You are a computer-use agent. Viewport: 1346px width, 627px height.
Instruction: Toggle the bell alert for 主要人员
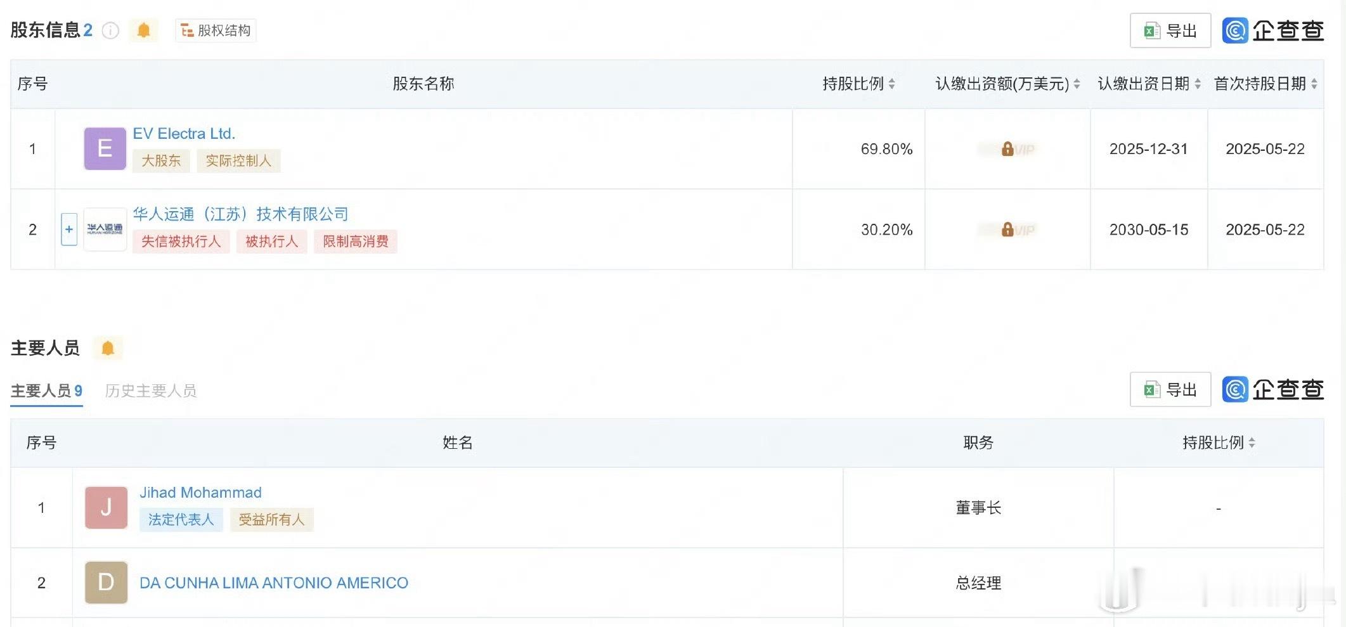108,348
